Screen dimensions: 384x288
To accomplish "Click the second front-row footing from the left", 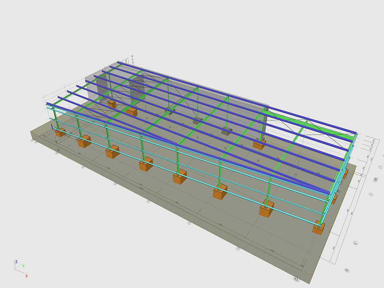I will point(84,141).
